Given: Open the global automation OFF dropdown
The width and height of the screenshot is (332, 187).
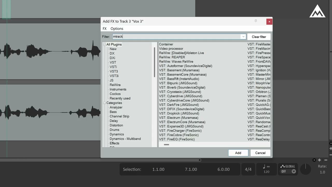Looking at the screenshot, I should point(294,171).
